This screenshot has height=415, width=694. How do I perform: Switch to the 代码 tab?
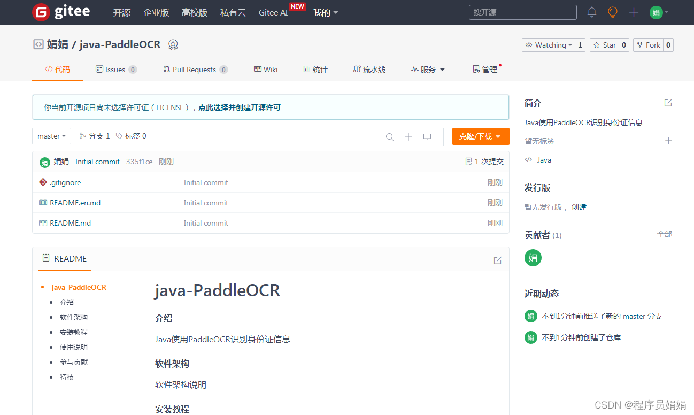[57, 70]
